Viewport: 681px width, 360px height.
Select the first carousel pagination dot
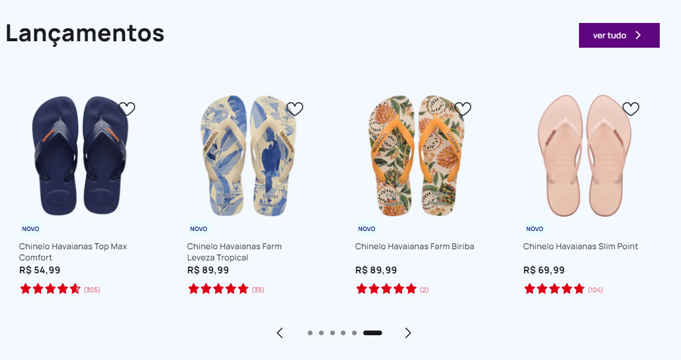pos(310,333)
